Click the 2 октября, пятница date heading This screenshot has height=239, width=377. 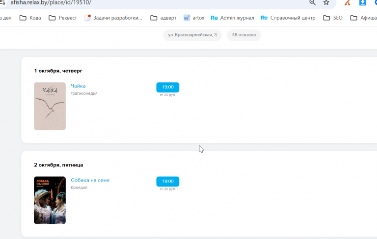pos(58,165)
